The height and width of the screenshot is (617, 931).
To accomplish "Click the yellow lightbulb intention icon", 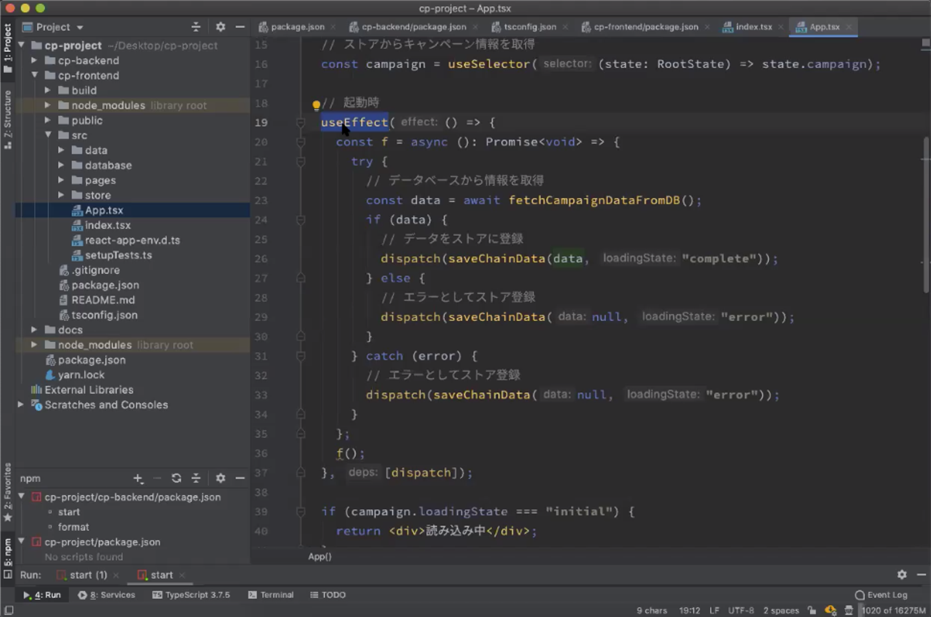I will (316, 105).
